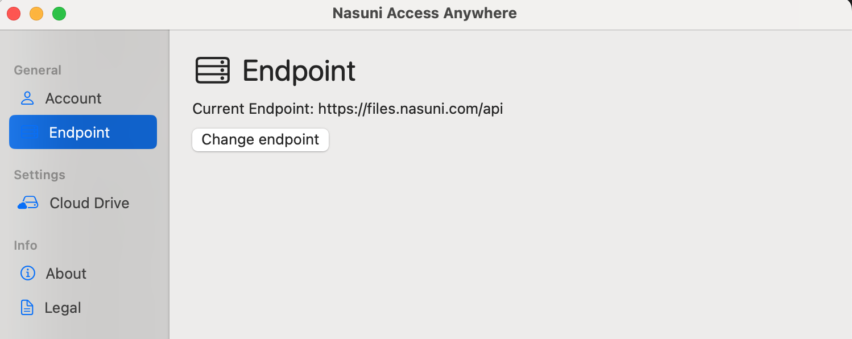Show the About page
This screenshot has height=339, width=852.
[x=66, y=274]
